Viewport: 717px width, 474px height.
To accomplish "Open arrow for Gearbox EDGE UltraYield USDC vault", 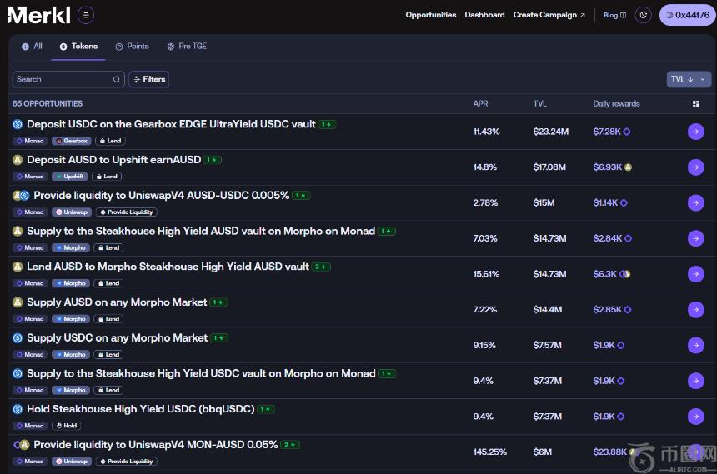I will [695, 132].
